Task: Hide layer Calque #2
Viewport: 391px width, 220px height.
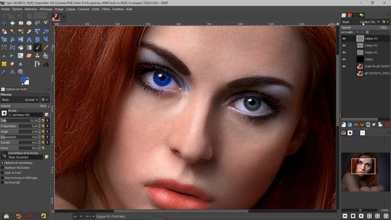Action: 344,46
